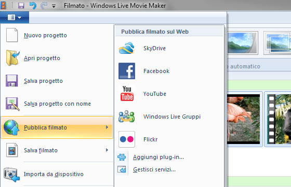The height and width of the screenshot is (187, 291).
Task: Choose Apri progetto from the menu
Action: [57, 58]
